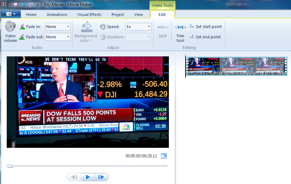This screenshot has height=184, width=291.
Task: Click the video preview monitor
Action: (x=88, y=102)
